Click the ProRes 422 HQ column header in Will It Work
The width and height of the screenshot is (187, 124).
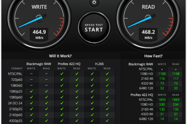[x=69, y=64]
